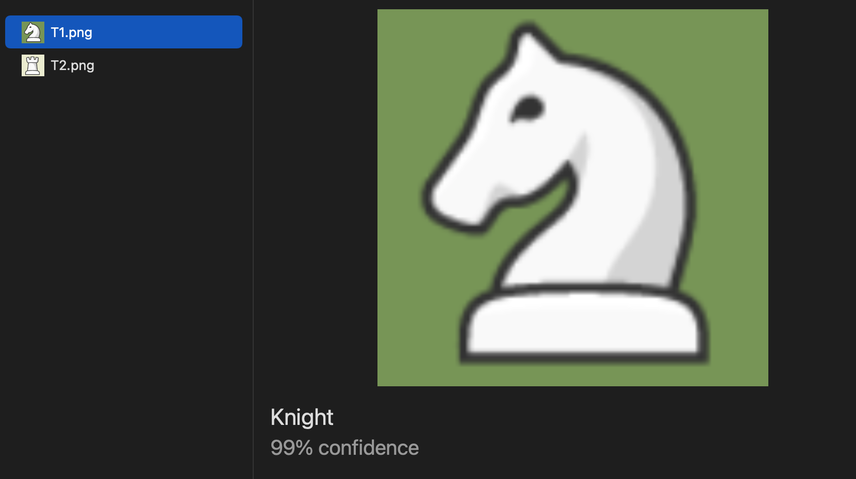Click the T2.png filename text
This screenshot has height=479, width=856.
pyautogui.click(x=73, y=65)
